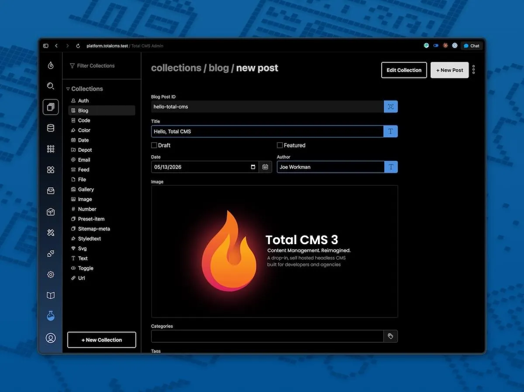Select the Code collection
Screen dimensions: 524x392
pyautogui.click(x=102, y=120)
